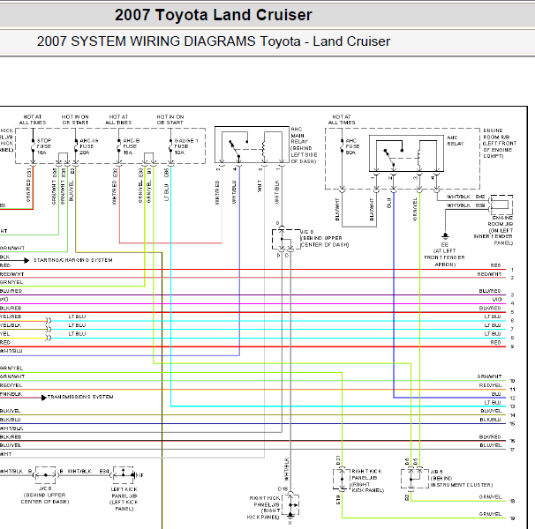The image size is (535, 529).
Task: Click HOT IN ON OR START above AHC-IG fuse
Action: click(75, 120)
